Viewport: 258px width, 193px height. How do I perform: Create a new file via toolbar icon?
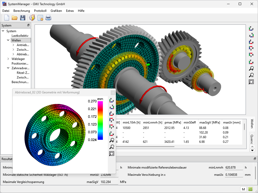6,18
